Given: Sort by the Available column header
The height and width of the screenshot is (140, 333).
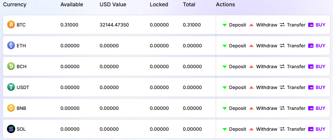Looking at the screenshot, I should tap(72, 5).
